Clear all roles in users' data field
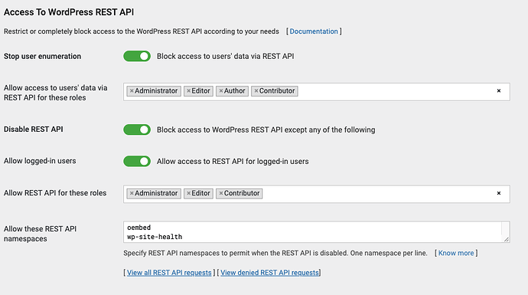 tap(499, 90)
